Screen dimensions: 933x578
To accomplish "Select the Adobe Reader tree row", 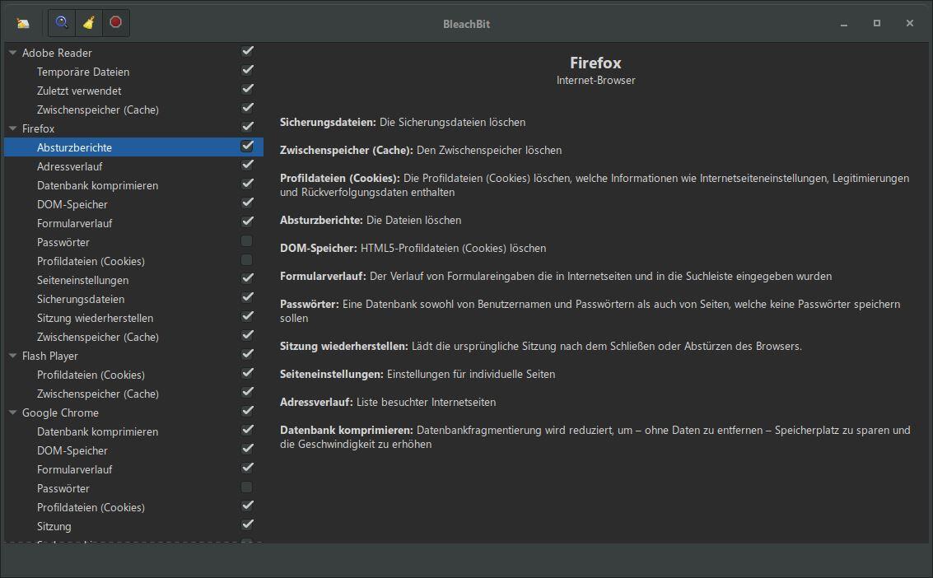I will pyautogui.click(x=133, y=53).
